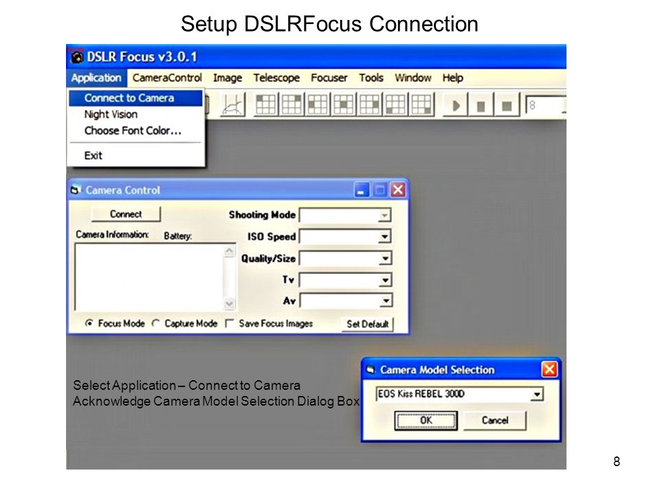Screen dimensions: 660x495
Task: Click the Camera Information scroll down arrow
Action: click(x=230, y=303)
